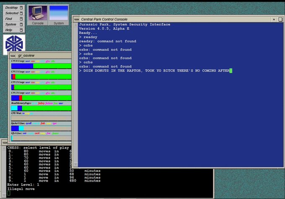Click the CPU2 Usage bar
The height and width of the screenshot is (199, 285).
tap(41, 87)
